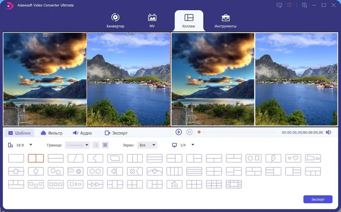Click the Aiseesoft app logo
Viewport: 341px width, 212px height.
point(9,6)
